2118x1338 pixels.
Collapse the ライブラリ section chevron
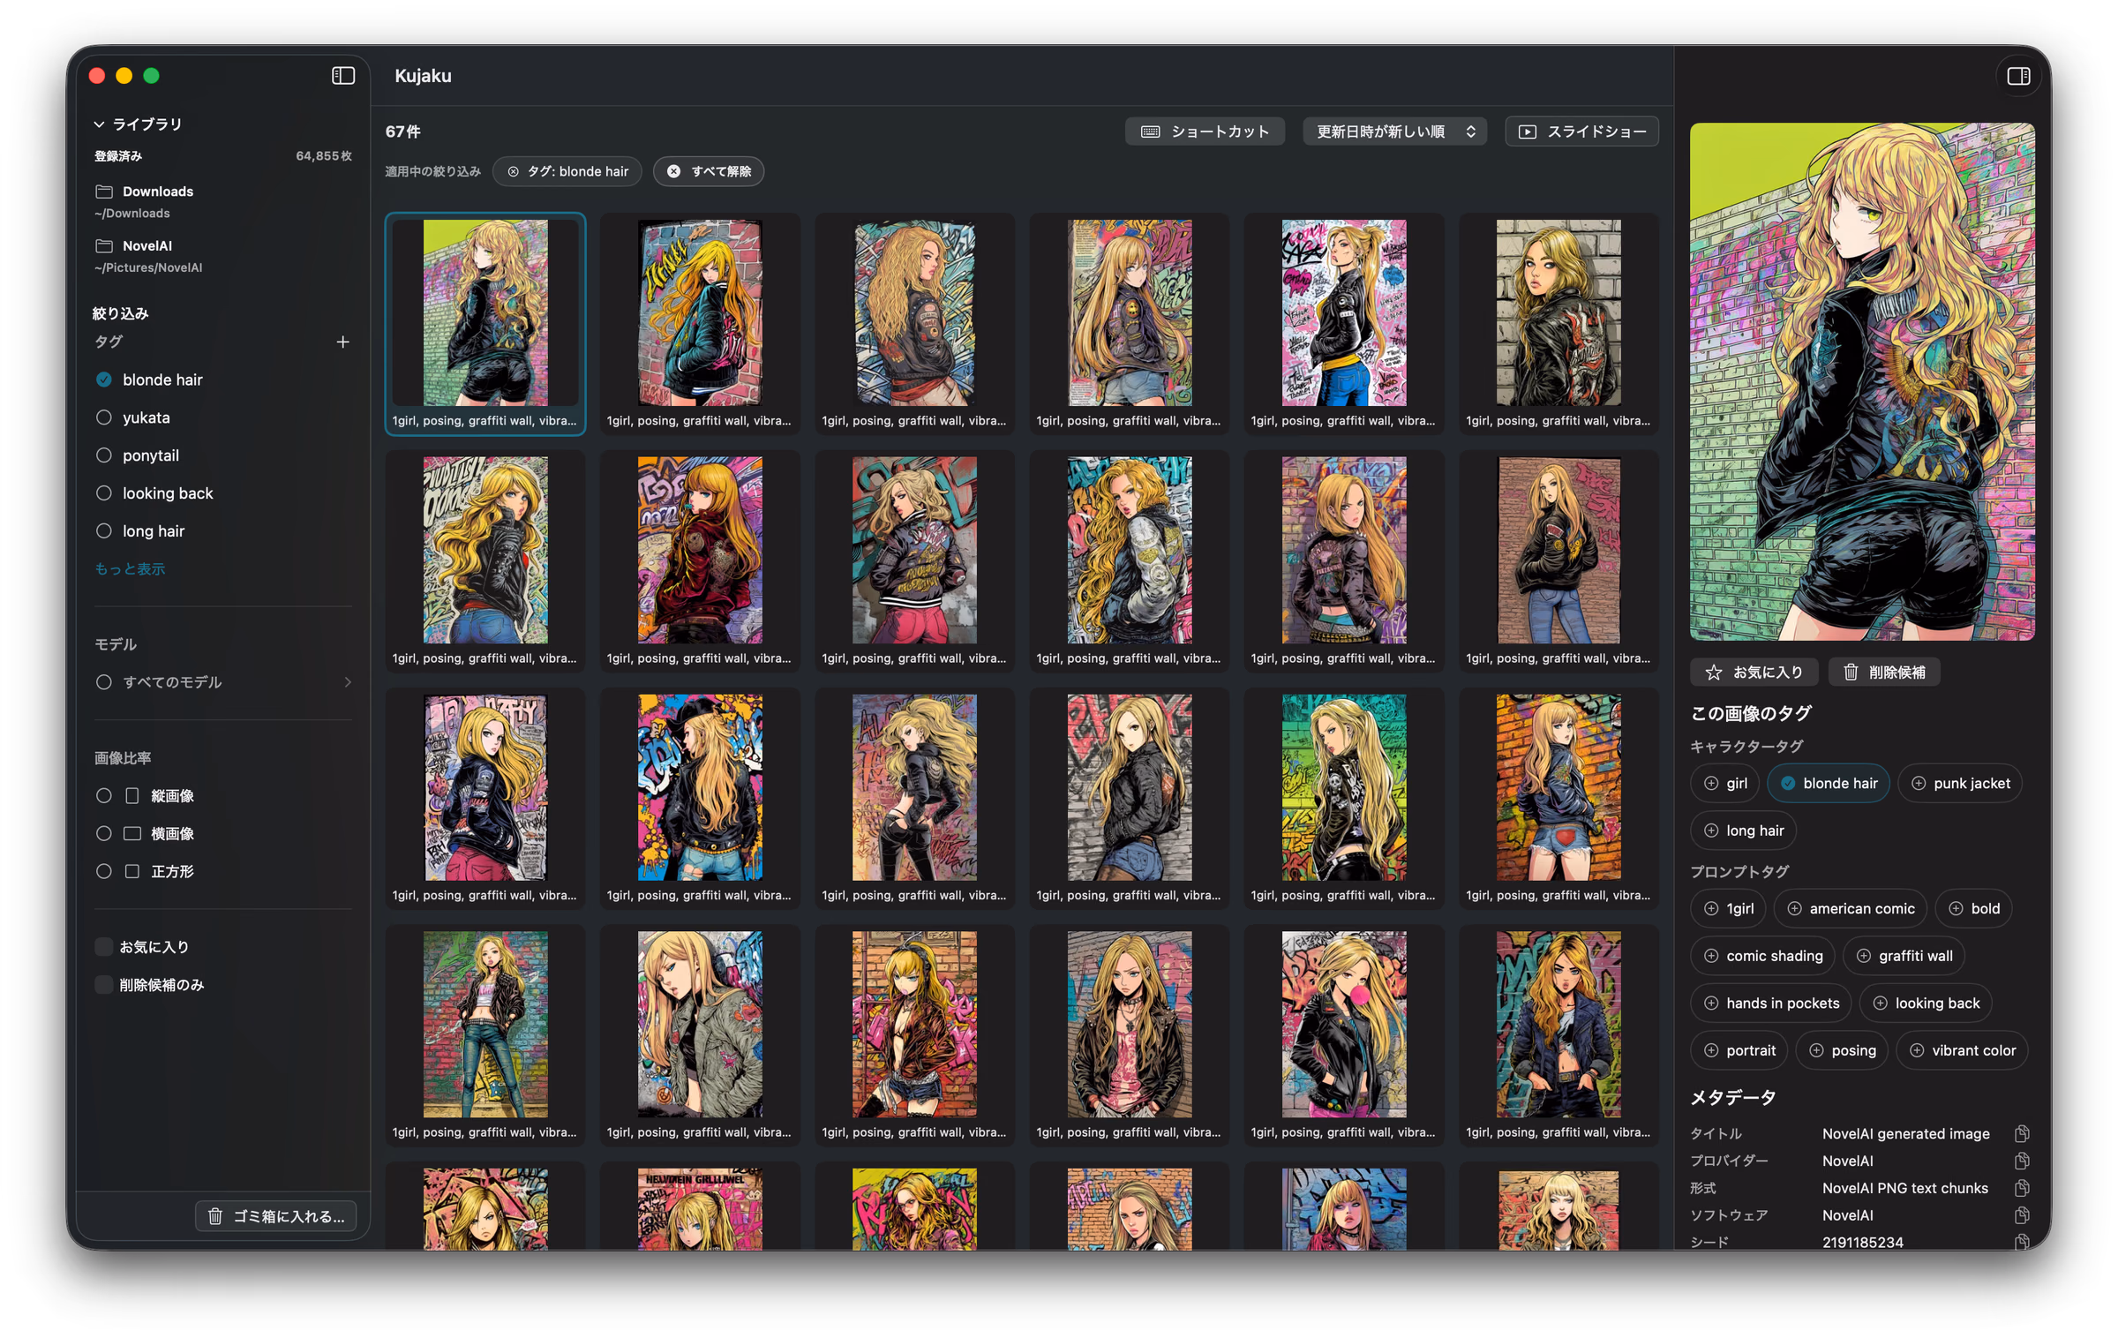tap(99, 124)
